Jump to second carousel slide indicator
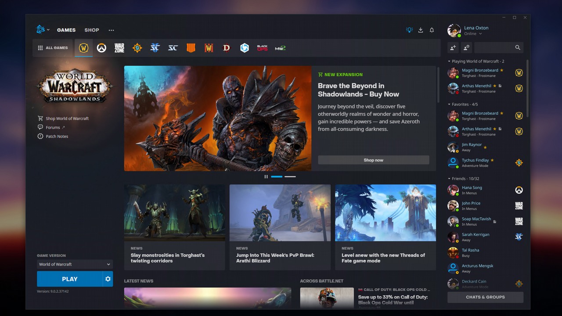The image size is (562, 316). [290, 176]
